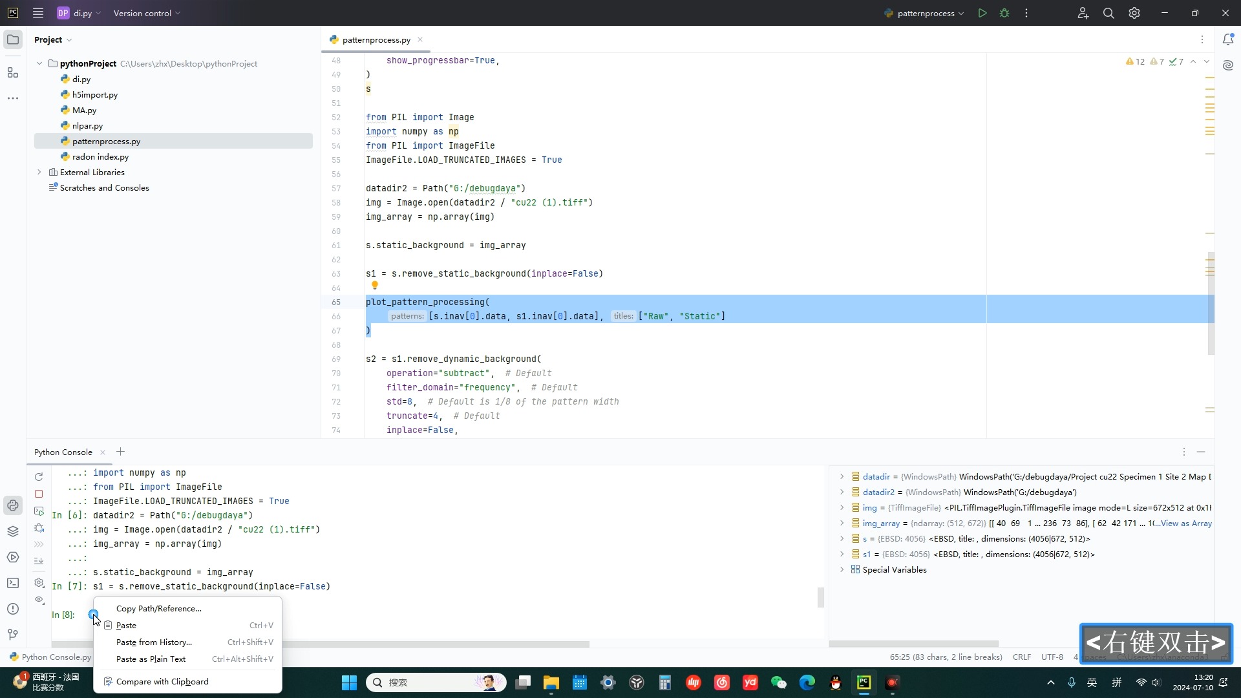Open Services tool window

tap(13, 557)
